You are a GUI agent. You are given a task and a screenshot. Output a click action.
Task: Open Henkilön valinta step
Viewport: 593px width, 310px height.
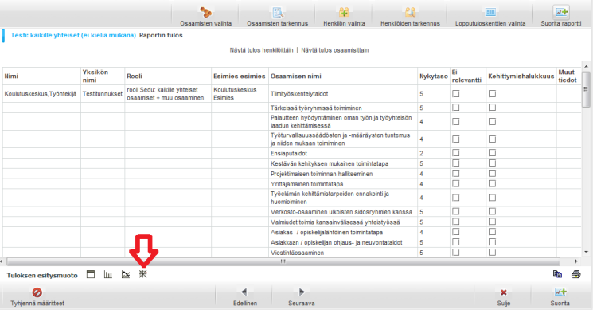(344, 16)
